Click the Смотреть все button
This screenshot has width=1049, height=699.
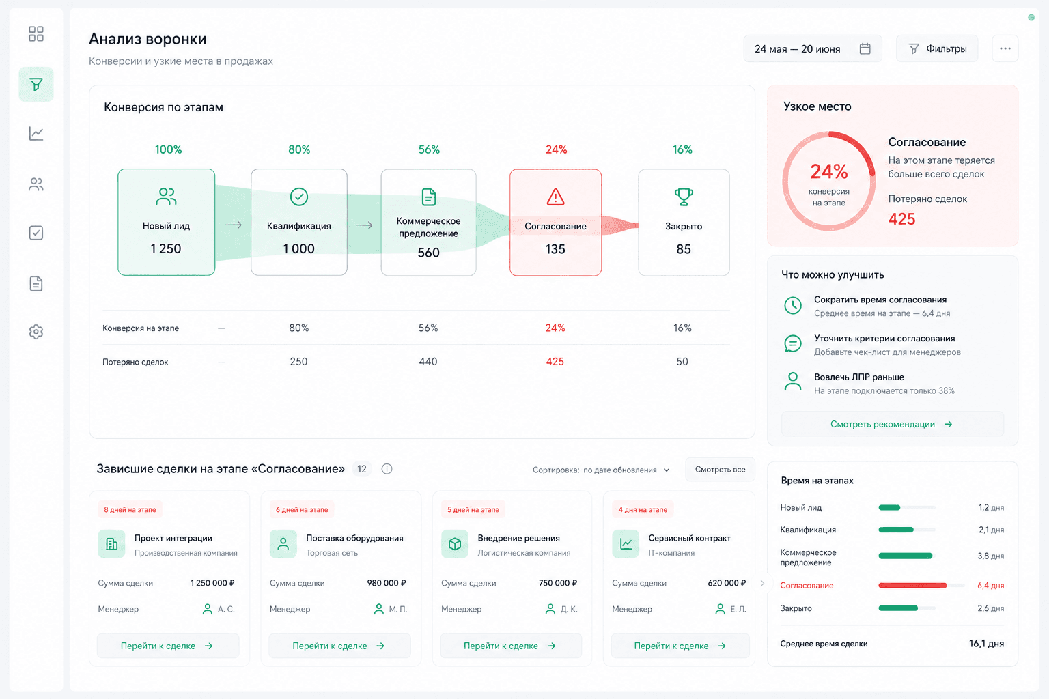(x=720, y=469)
